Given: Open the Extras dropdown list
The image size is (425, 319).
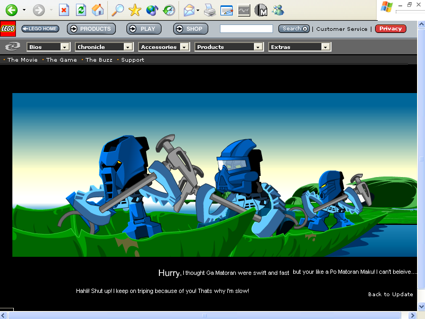Looking at the screenshot, I should pos(300,47).
